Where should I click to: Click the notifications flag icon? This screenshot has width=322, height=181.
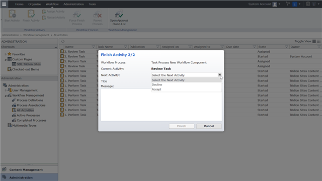point(288,4)
